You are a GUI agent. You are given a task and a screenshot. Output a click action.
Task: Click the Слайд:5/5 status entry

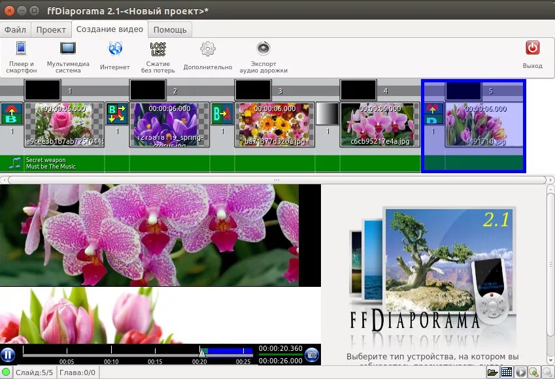point(35,372)
